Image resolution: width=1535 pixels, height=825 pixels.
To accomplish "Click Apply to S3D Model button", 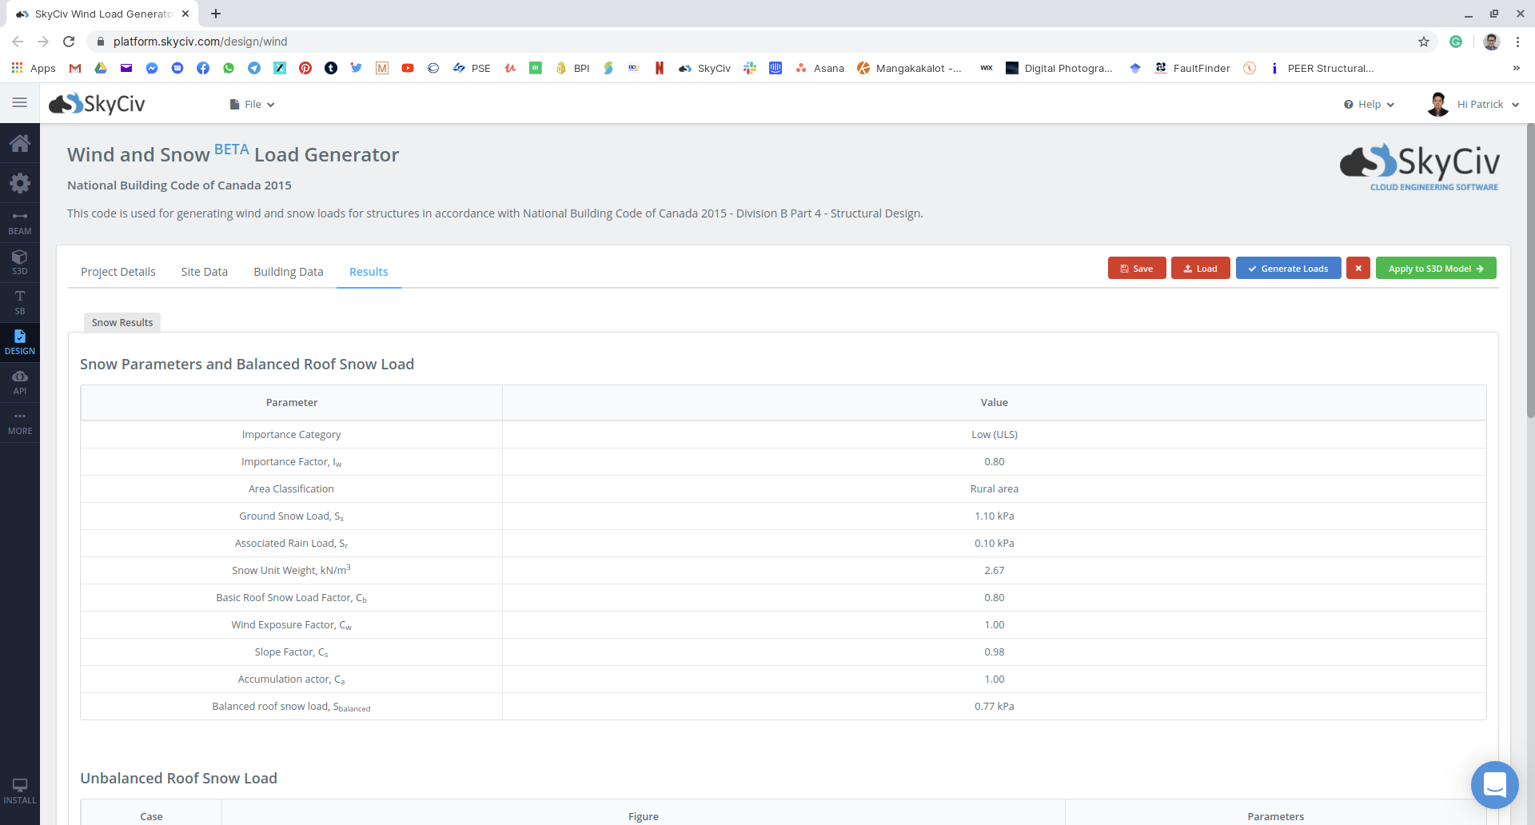I will point(1436,269).
